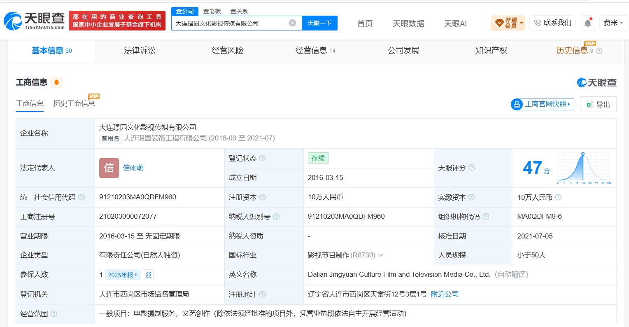This screenshot has width=629, height=327.
Task: Click the 工商注册号 value 210203000072077
Action: click(128, 217)
